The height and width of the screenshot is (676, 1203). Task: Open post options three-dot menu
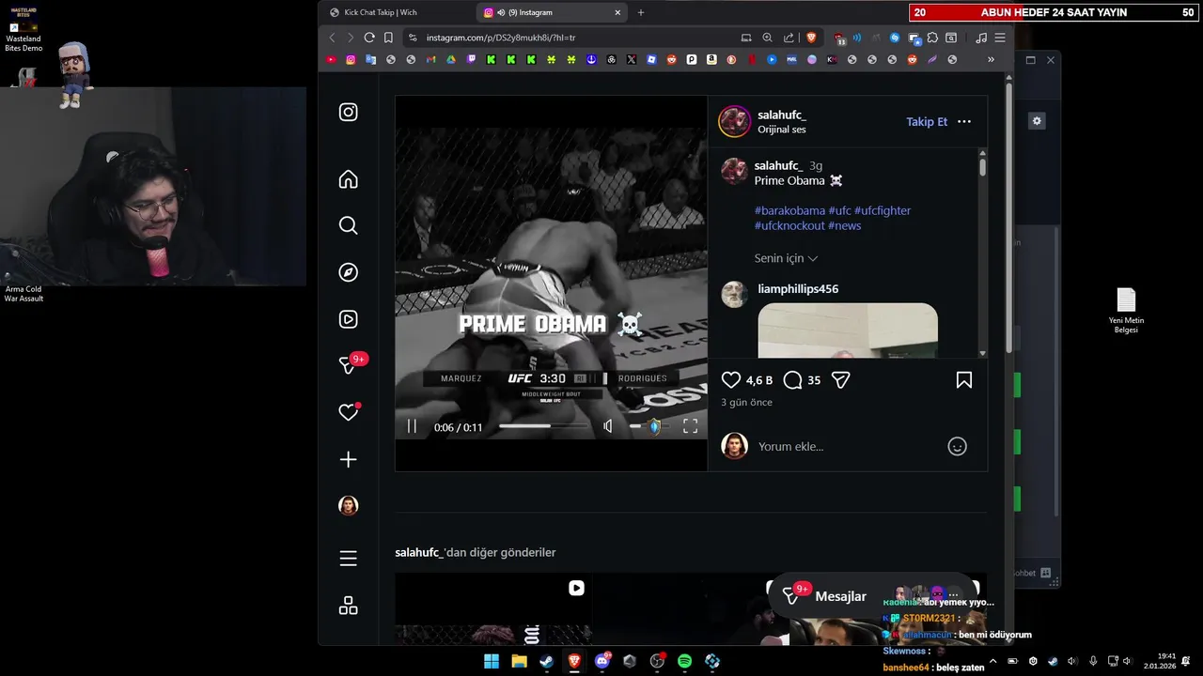pos(964,121)
